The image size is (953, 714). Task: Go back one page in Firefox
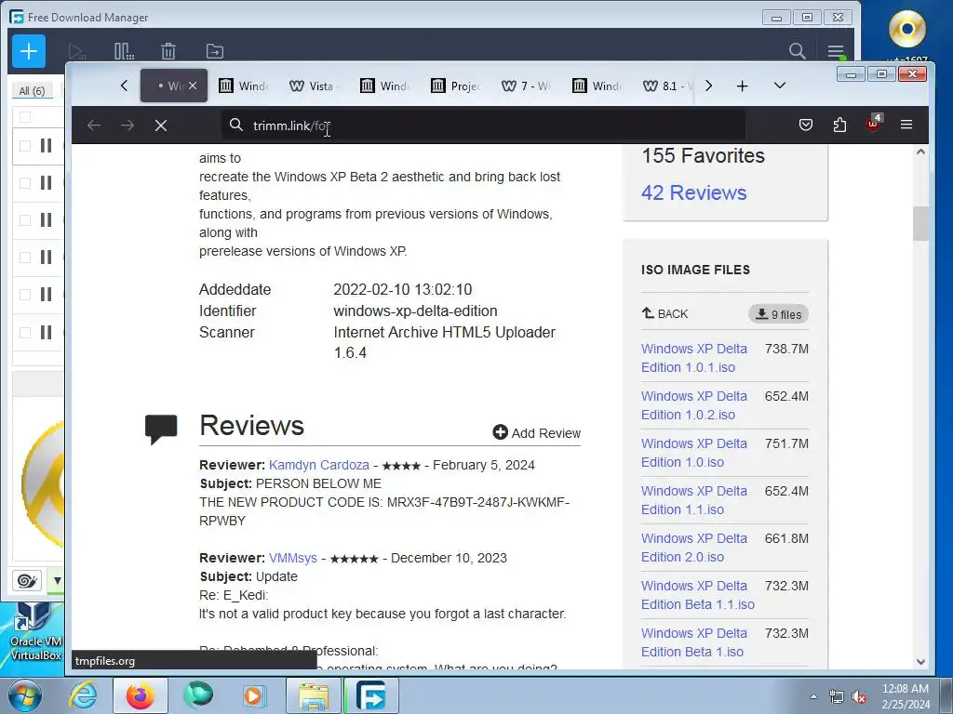94,126
